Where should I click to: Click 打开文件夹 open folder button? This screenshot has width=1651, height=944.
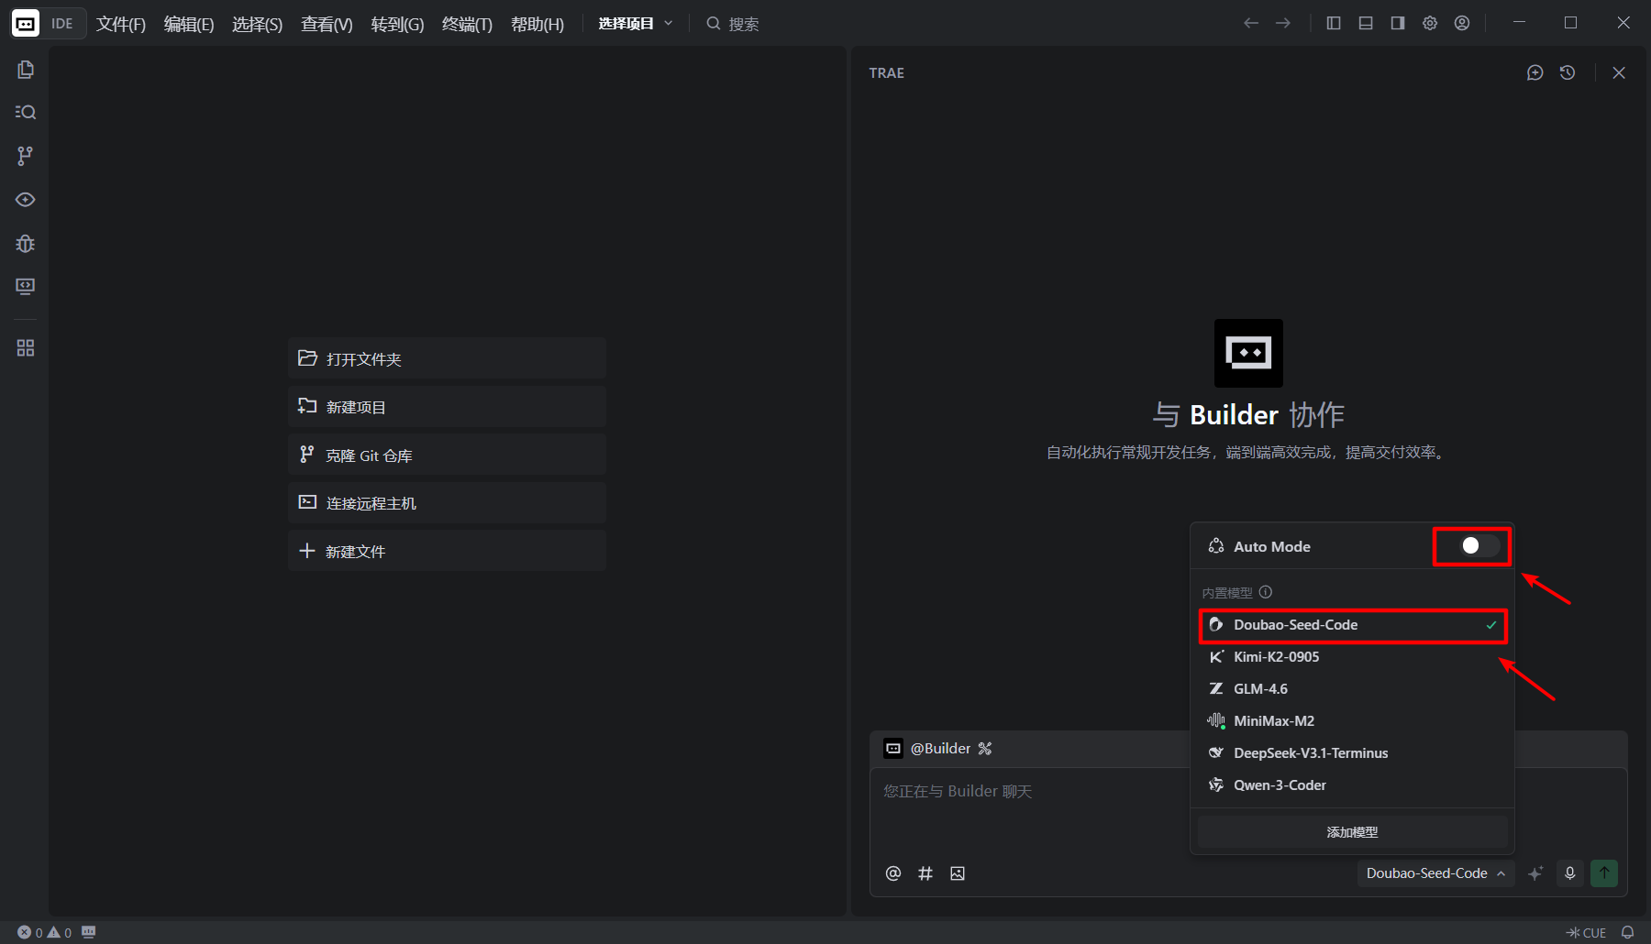click(447, 358)
